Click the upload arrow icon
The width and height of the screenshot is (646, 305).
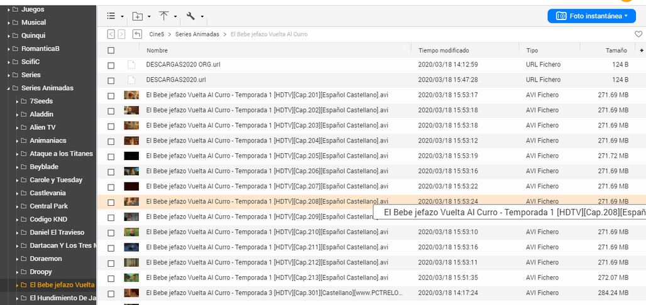point(164,16)
